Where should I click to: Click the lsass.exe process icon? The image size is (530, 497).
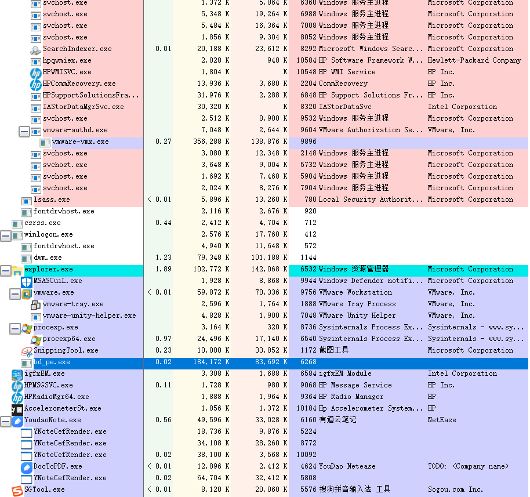[x=26, y=201]
